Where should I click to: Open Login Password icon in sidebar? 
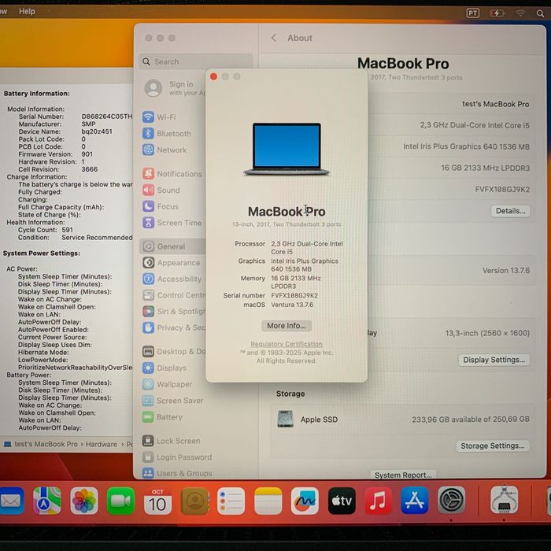(148, 457)
